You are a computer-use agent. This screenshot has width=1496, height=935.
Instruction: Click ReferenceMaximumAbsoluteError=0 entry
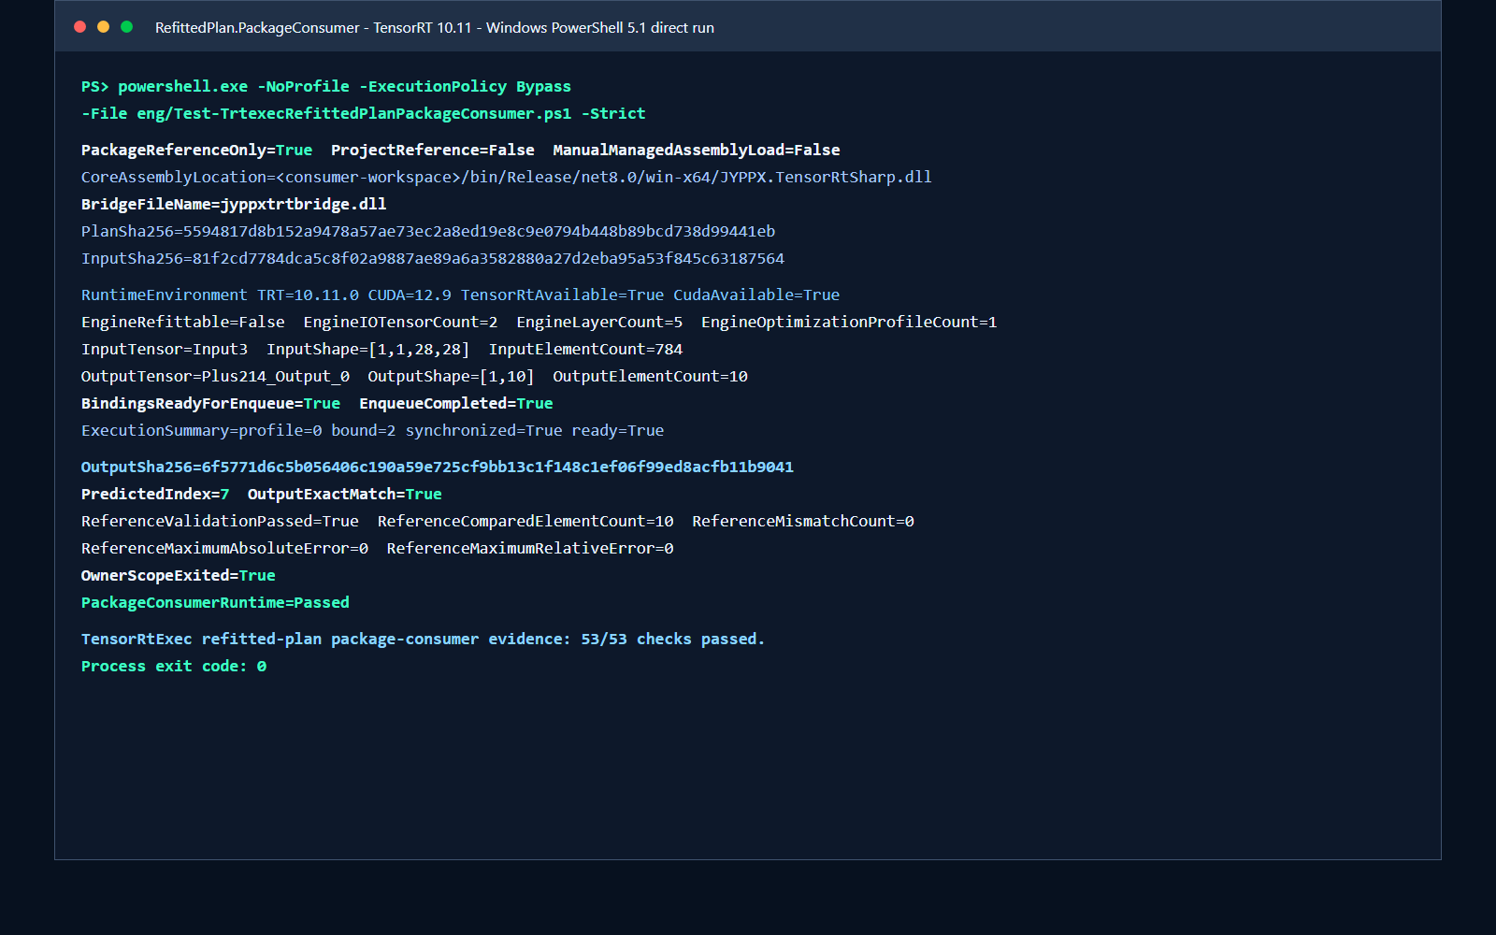tap(224, 549)
